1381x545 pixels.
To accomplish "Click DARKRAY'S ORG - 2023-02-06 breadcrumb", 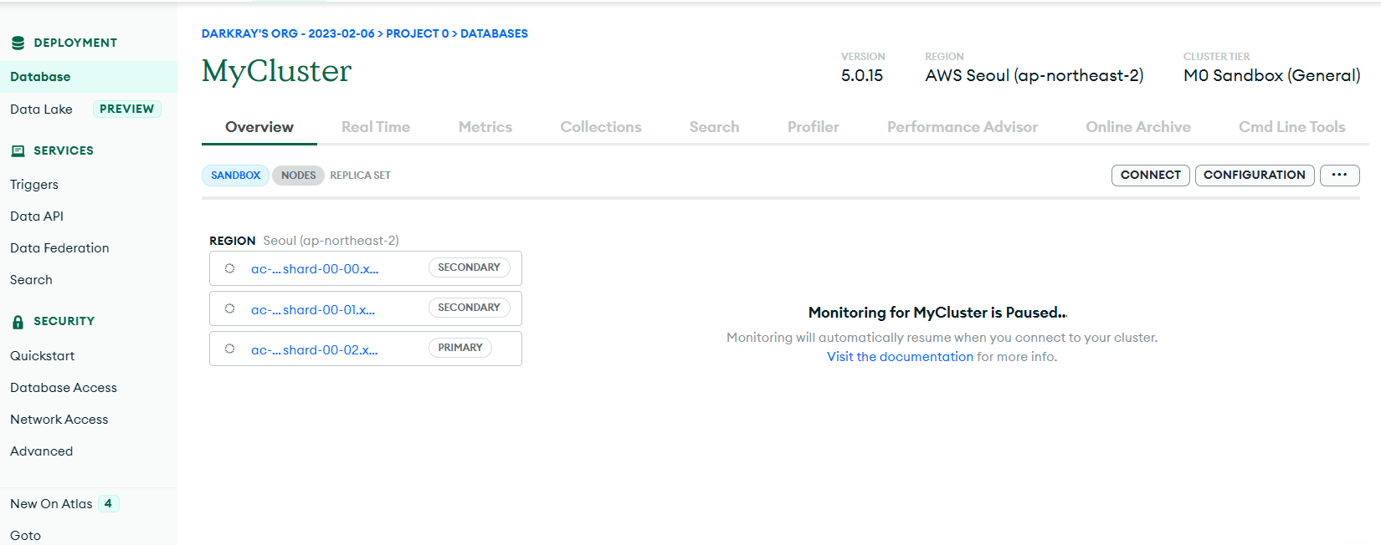I will (288, 34).
